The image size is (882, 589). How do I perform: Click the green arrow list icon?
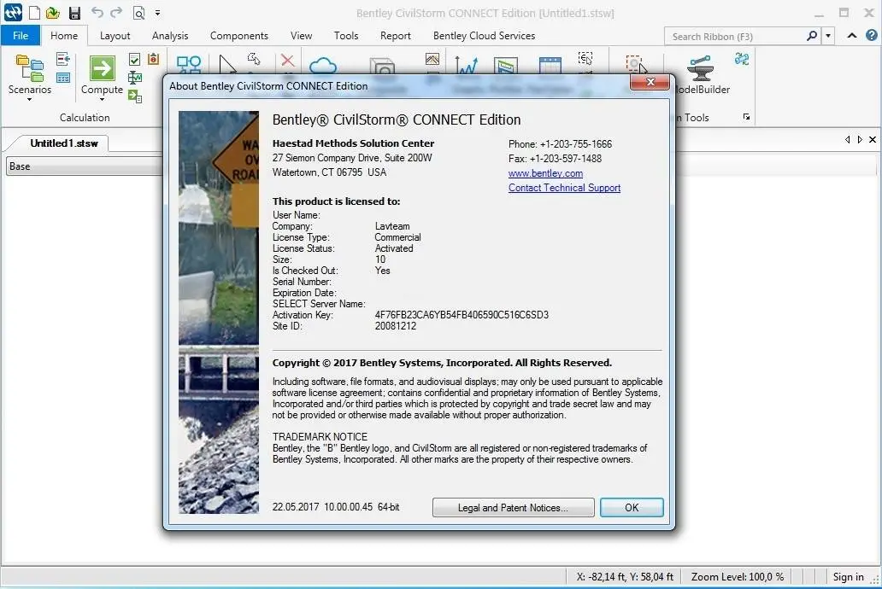[135, 96]
